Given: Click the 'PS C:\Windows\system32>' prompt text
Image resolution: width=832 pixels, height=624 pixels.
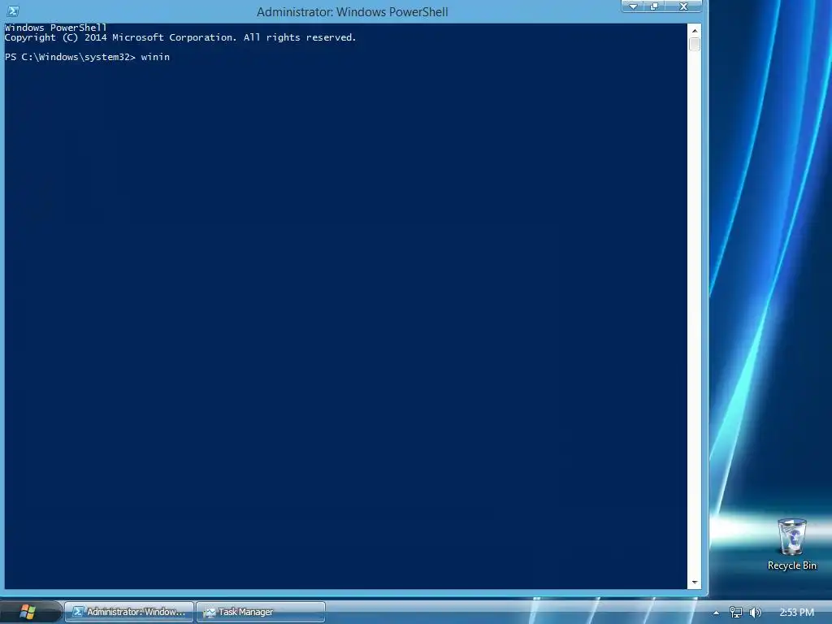Looking at the screenshot, I should pos(70,57).
